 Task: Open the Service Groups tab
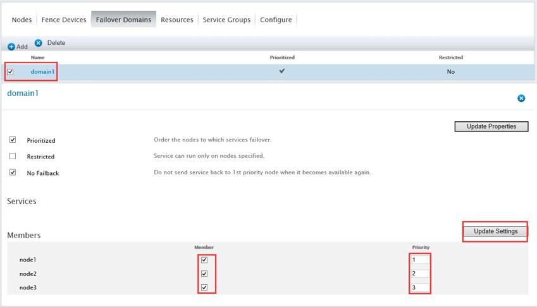tap(226, 20)
